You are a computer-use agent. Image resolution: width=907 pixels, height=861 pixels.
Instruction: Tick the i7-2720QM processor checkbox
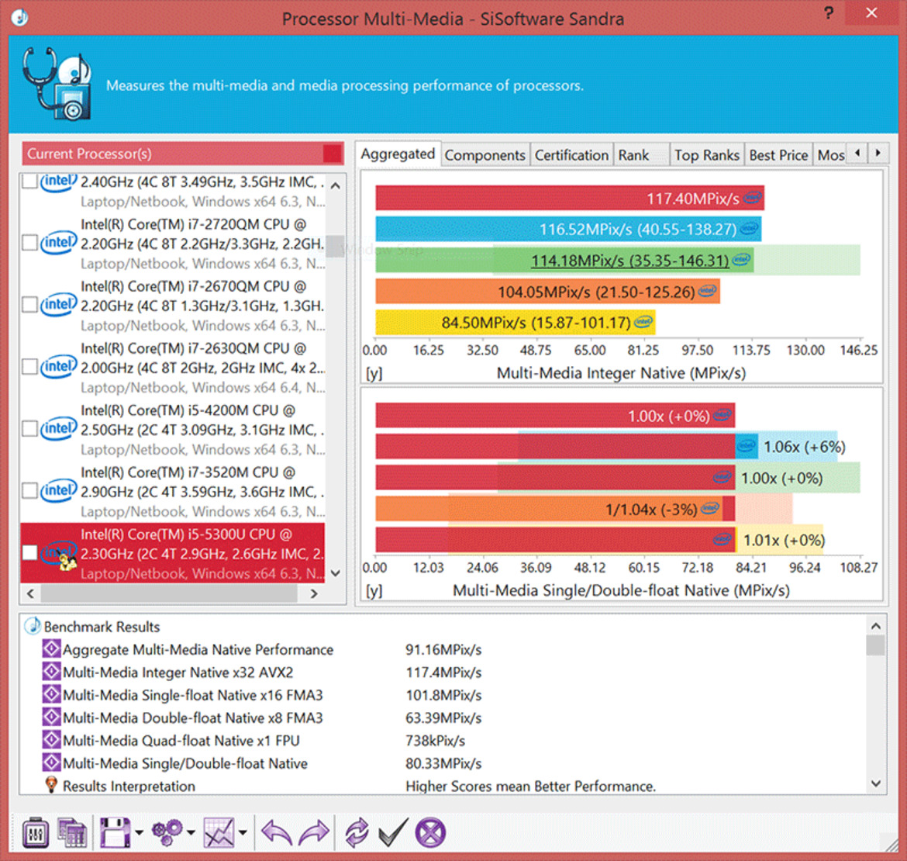click(29, 243)
